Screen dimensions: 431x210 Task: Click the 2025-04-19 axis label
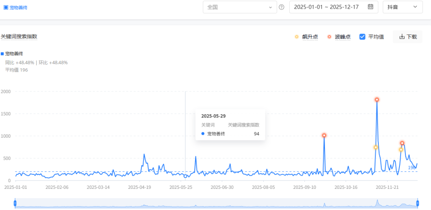tap(139, 187)
